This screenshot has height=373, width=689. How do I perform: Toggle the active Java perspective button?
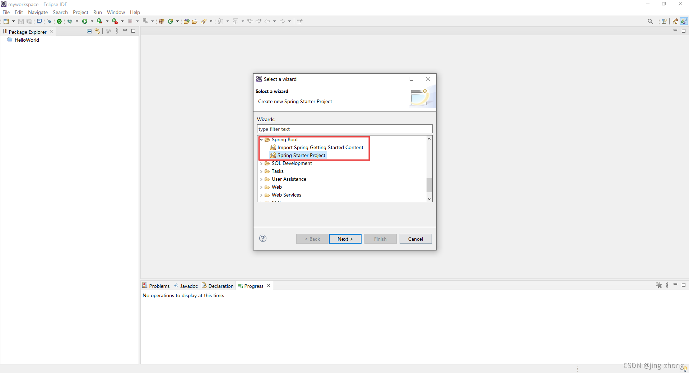684,21
